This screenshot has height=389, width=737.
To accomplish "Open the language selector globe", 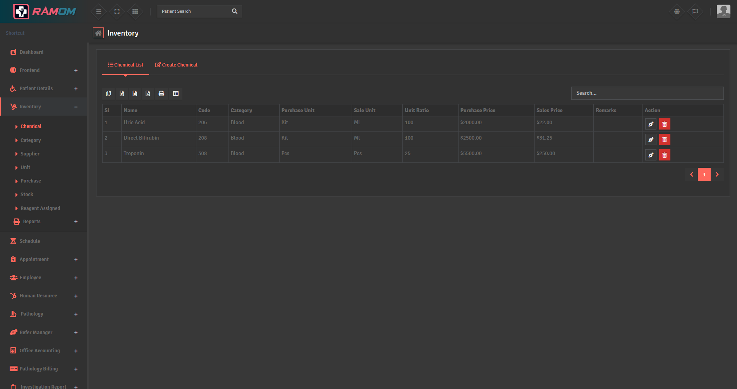I will coord(677,11).
